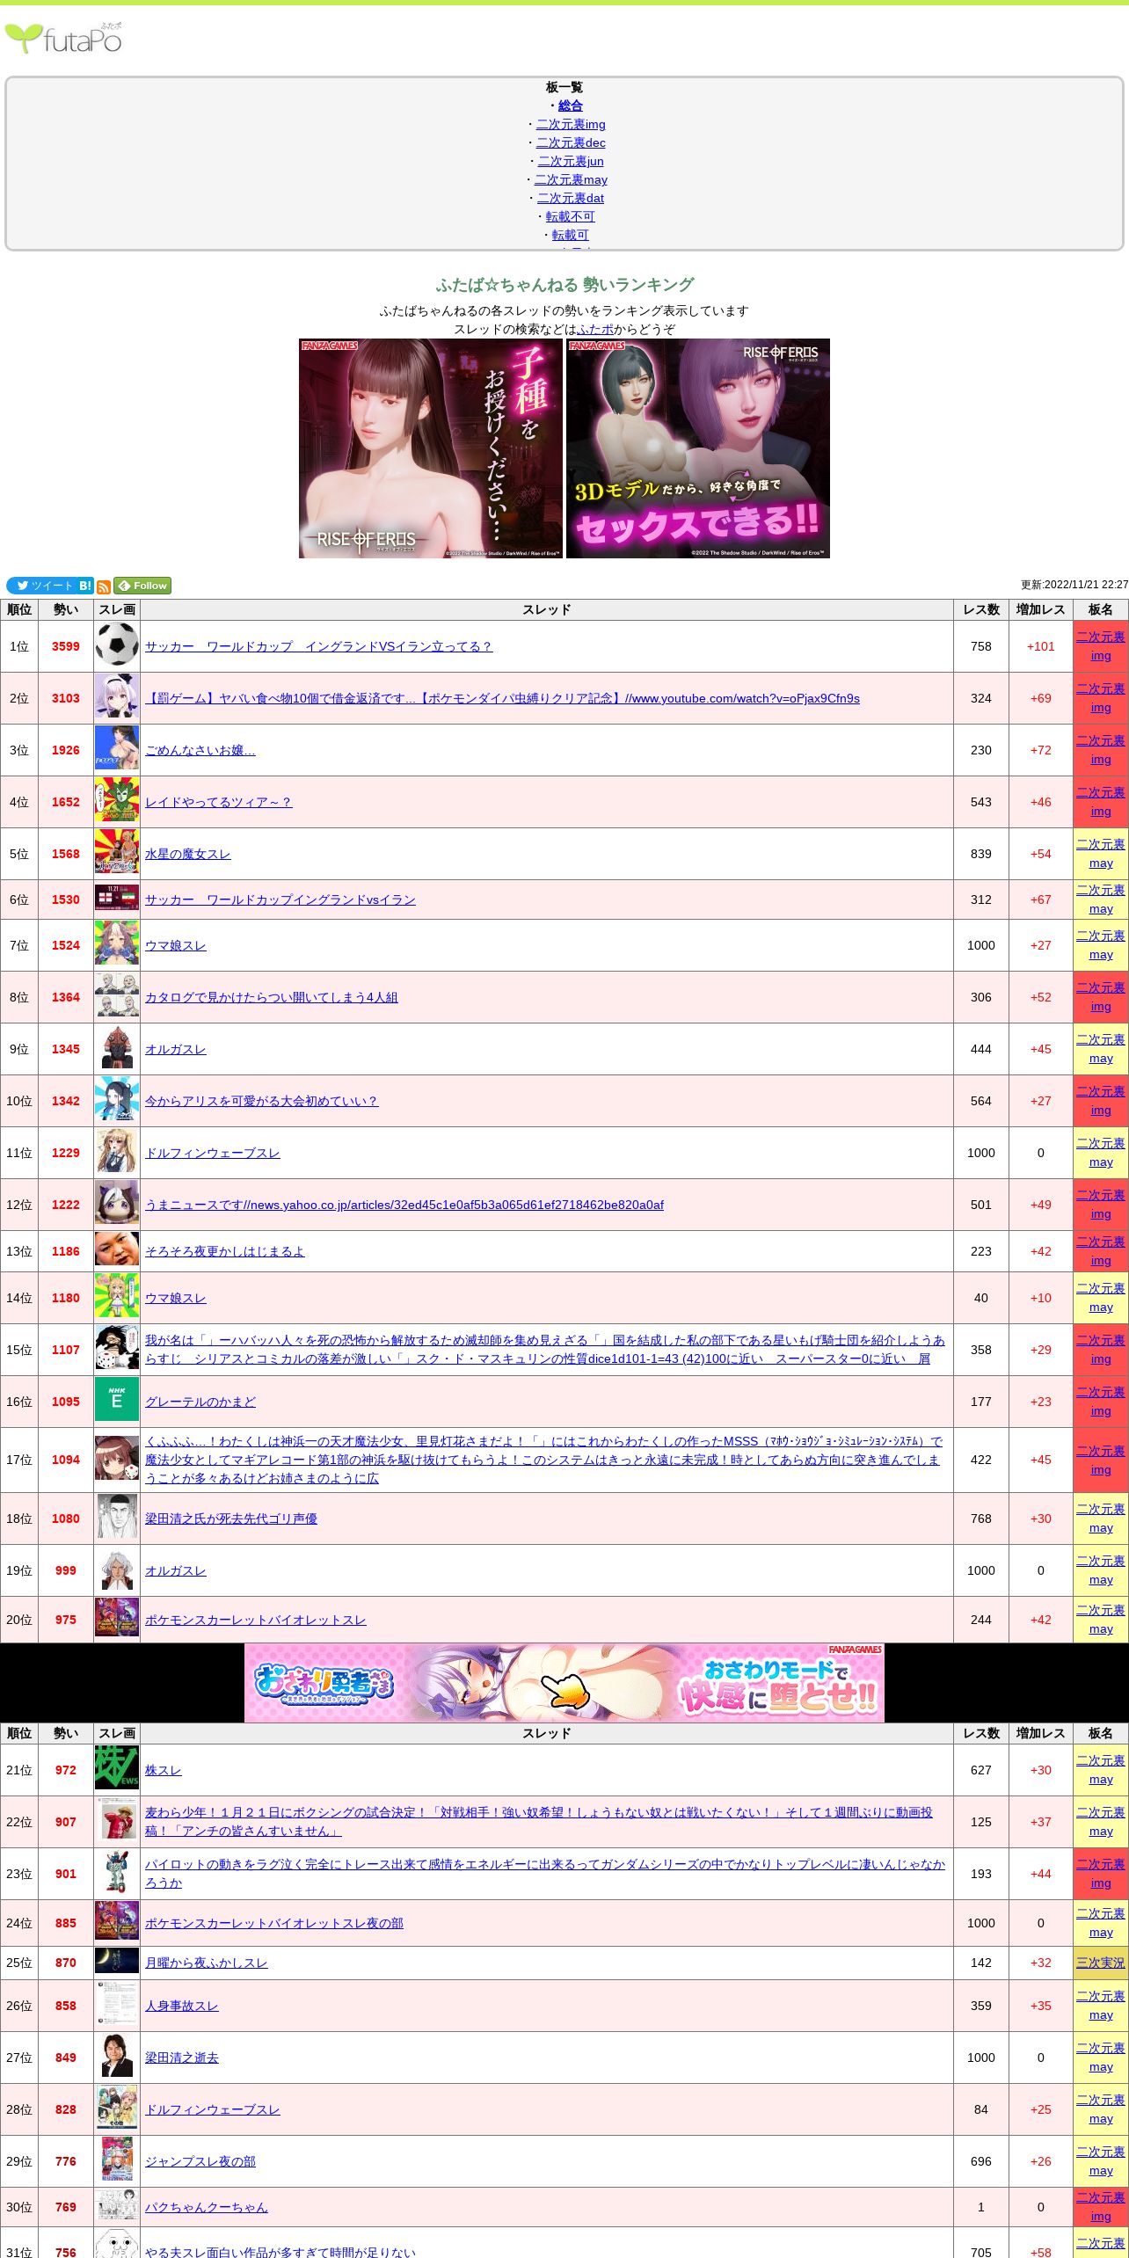The width and height of the screenshot is (1129, 2258).
Task: Select 二次元裏dec in board list
Action: tap(571, 142)
